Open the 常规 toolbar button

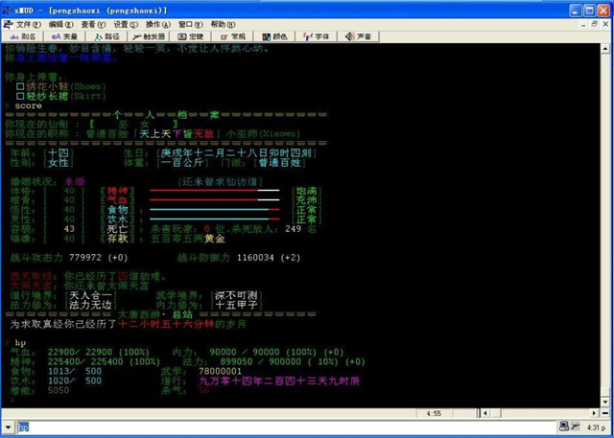pos(232,36)
